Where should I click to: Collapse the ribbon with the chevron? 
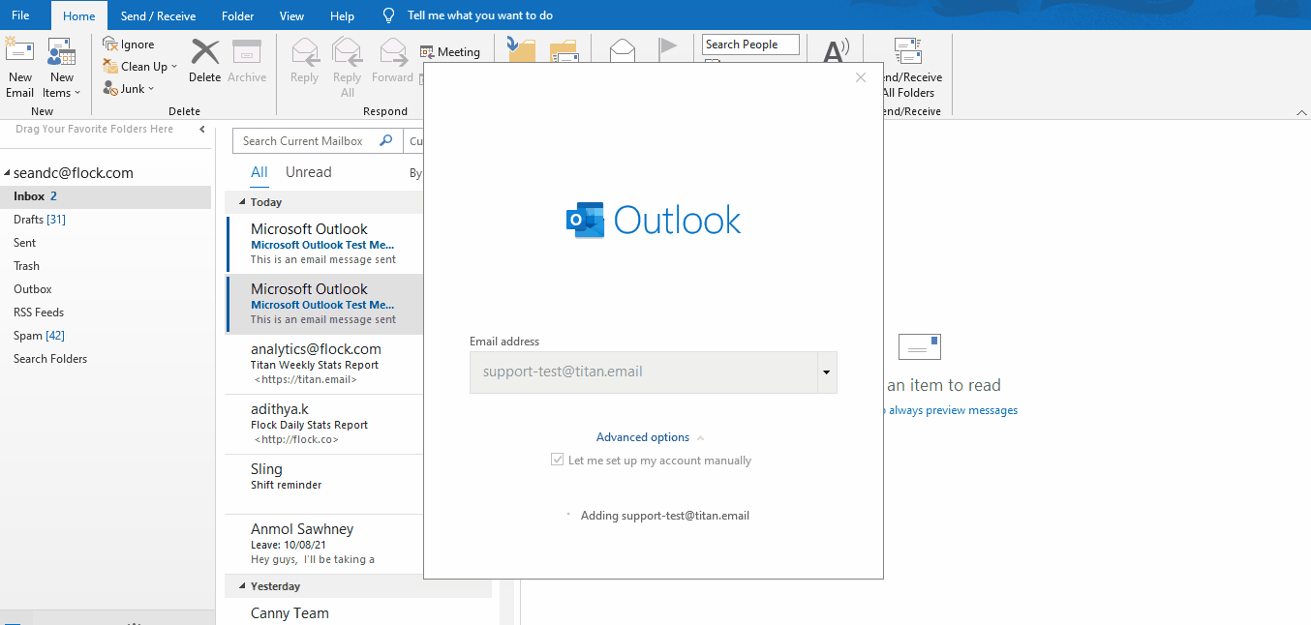1301,113
